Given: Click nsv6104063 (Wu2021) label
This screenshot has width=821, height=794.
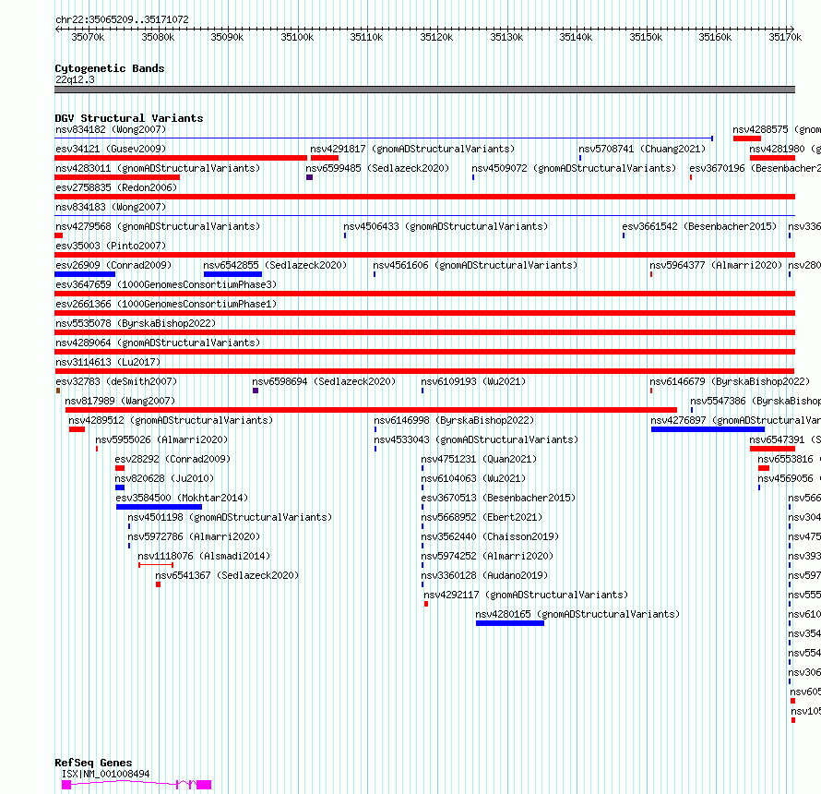Looking at the screenshot, I should pyautogui.click(x=473, y=478).
